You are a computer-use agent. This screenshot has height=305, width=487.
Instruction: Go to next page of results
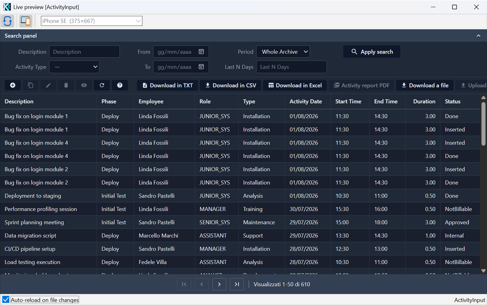219,284
